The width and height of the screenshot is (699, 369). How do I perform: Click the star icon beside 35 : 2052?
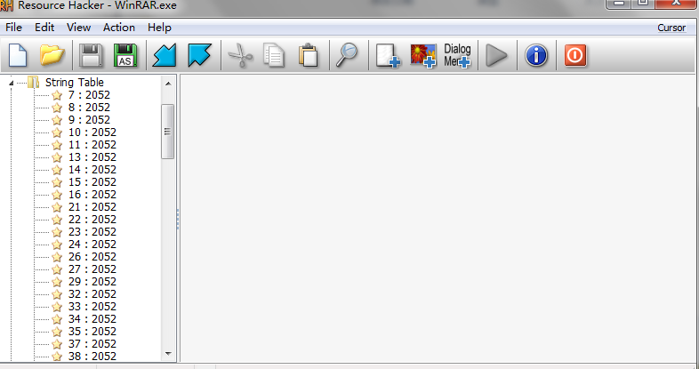[57, 333]
